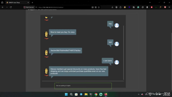Open the Windows Start menu
Image resolution: width=172 pixels, height=97 pixels.
pyautogui.click(x=66, y=94)
